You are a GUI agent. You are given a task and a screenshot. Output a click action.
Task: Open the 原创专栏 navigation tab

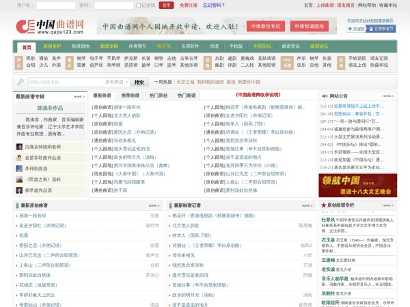coord(52,46)
